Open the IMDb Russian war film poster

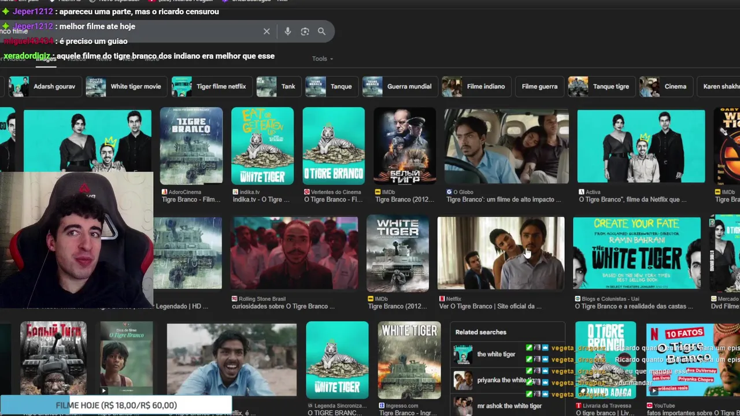(x=405, y=146)
